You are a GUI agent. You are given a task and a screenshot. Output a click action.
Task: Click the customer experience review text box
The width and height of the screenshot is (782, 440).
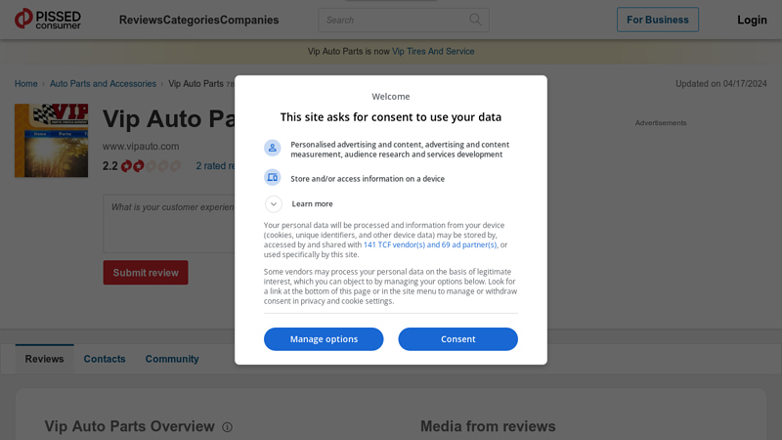click(169, 224)
